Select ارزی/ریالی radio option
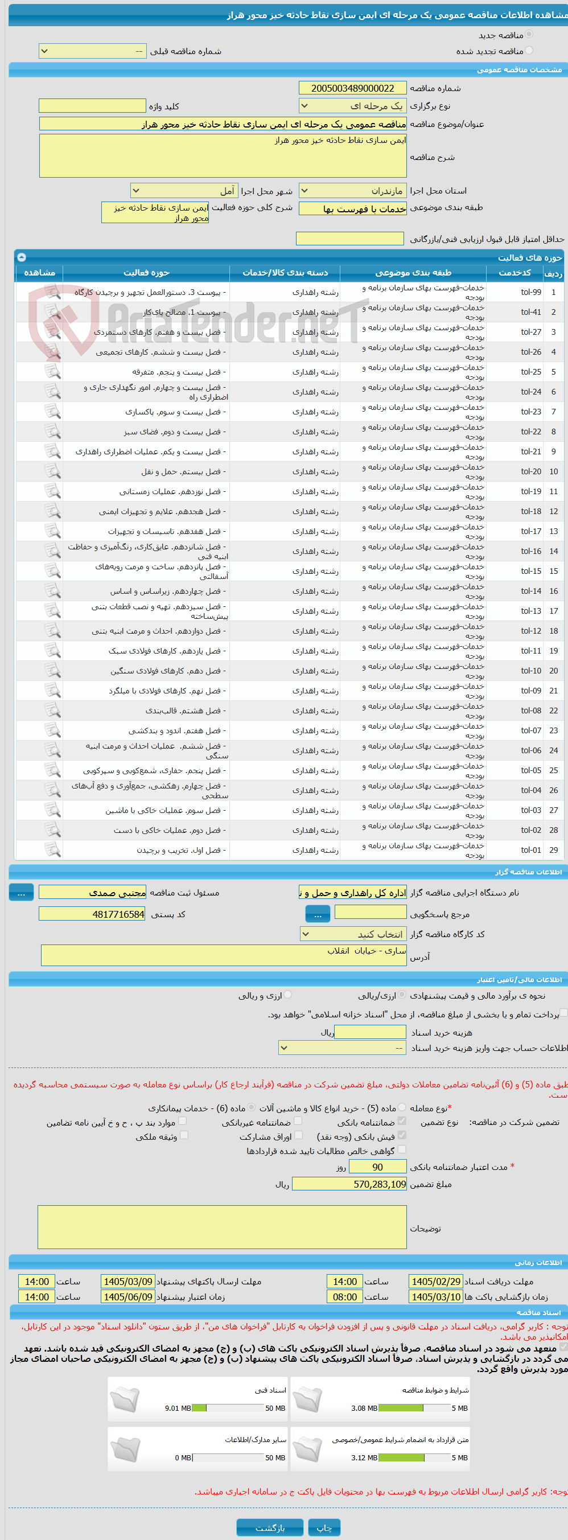 pos(402,995)
